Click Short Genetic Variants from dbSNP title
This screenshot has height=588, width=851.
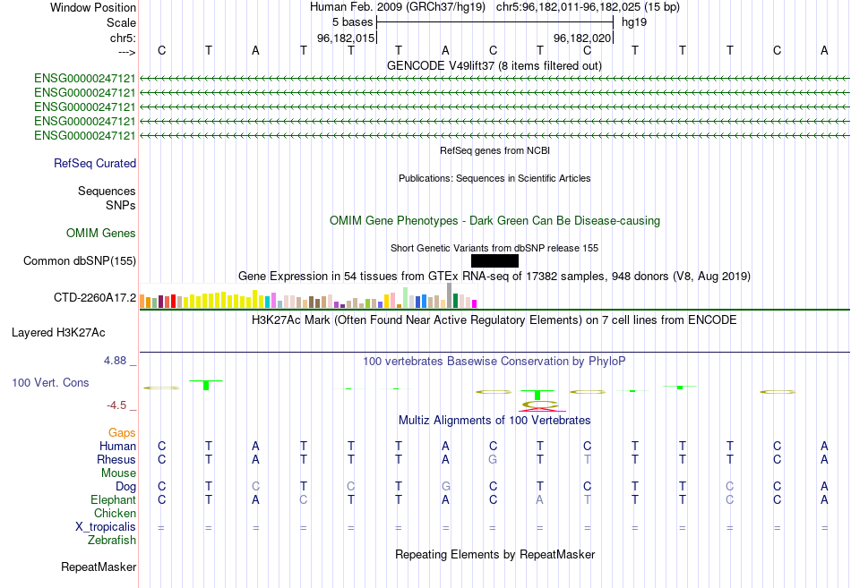click(x=494, y=248)
